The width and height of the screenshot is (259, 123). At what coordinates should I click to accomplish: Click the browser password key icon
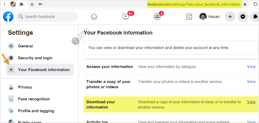(x=41, y=4)
